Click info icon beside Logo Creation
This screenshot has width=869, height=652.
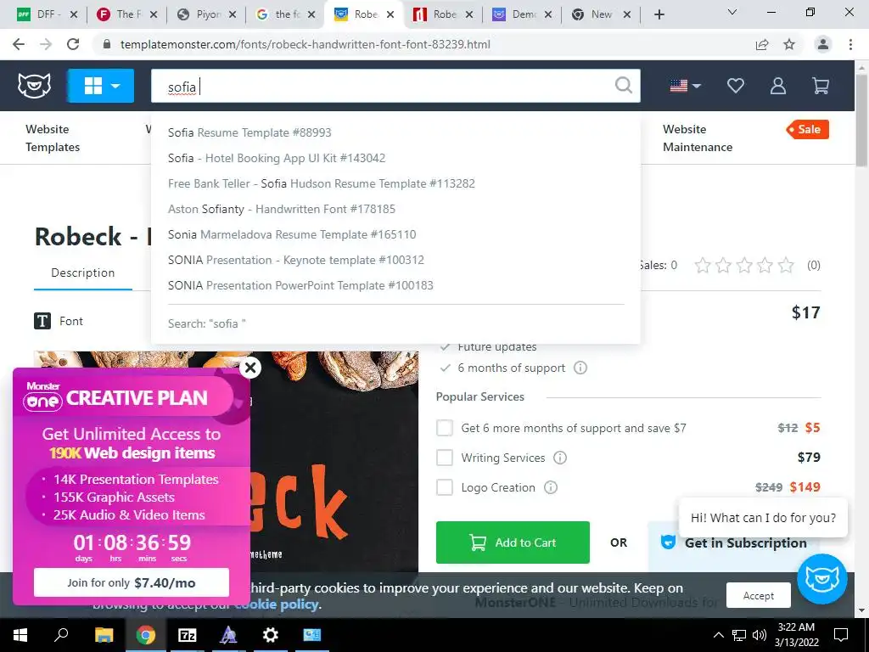coord(550,487)
